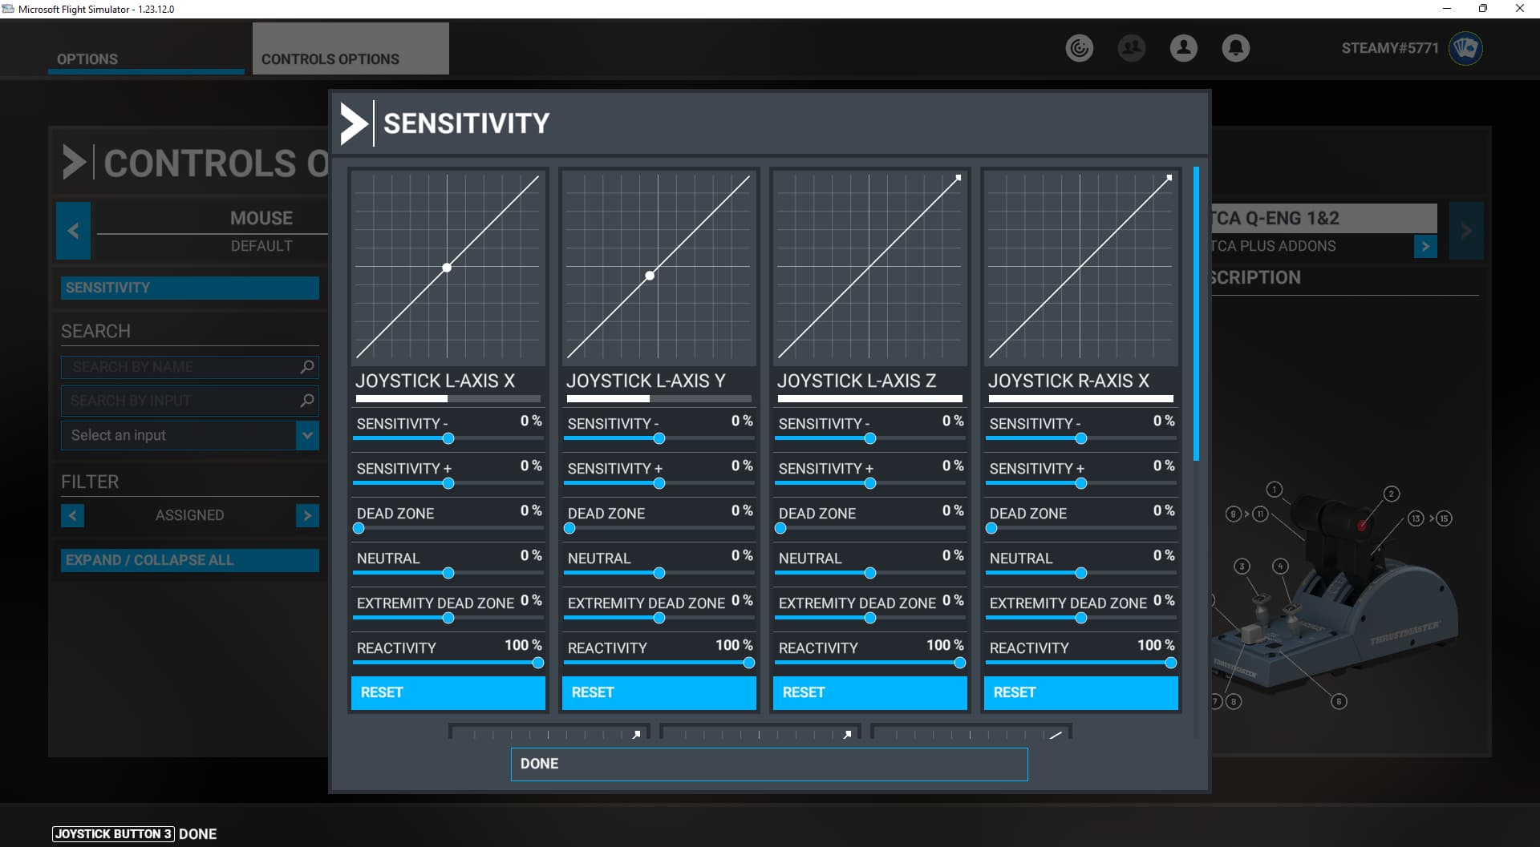Click L-Axis X Sensitivity - slider handle
The width and height of the screenshot is (1540, 847).
(x=448, y=438)
